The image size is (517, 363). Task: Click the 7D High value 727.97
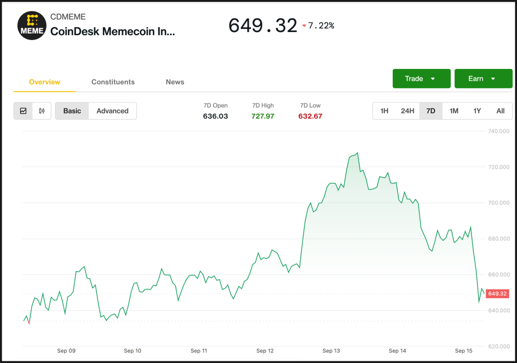coord(263,116)
